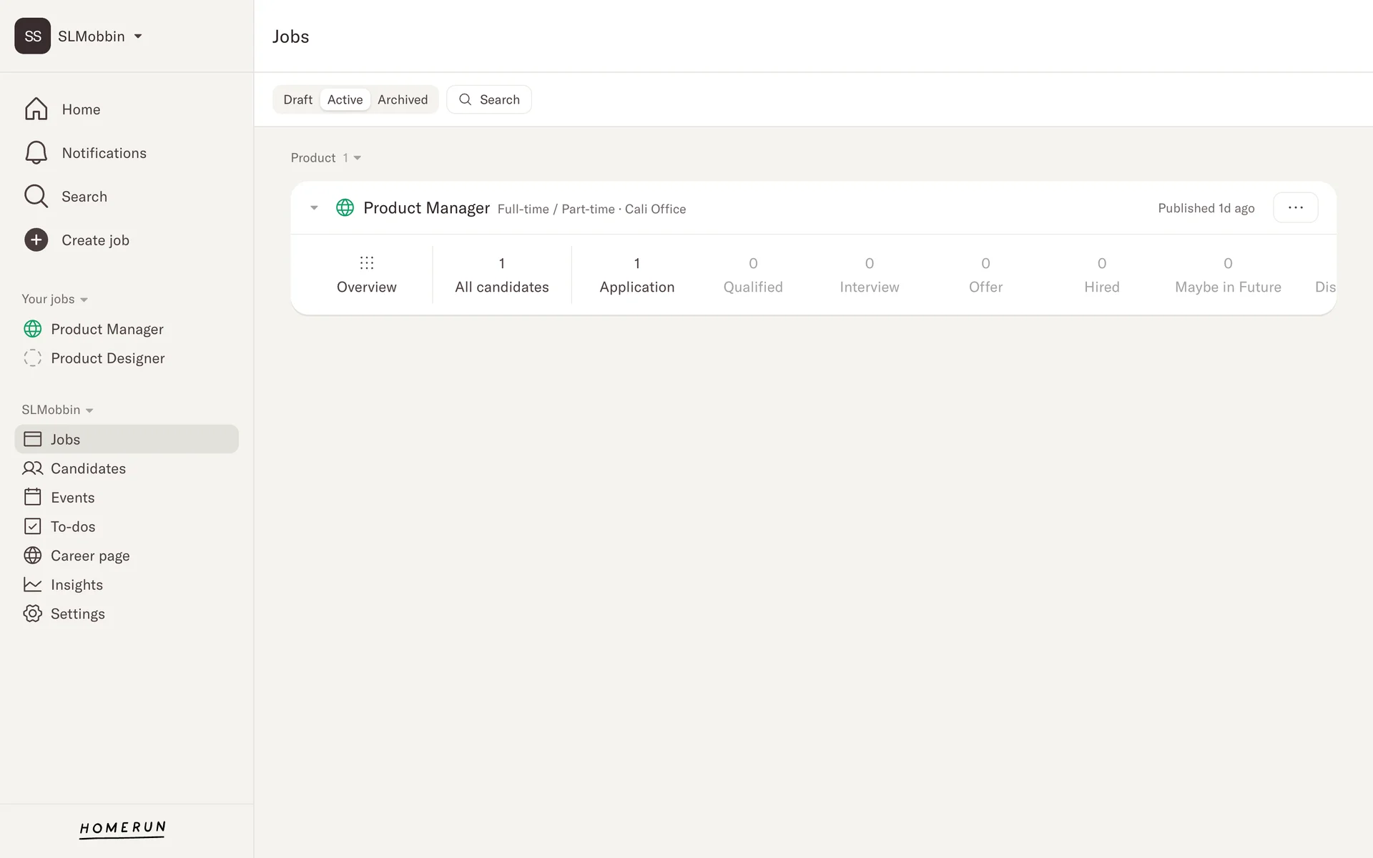
Task: Switch to the Archived tab
Action: (403, 100)
